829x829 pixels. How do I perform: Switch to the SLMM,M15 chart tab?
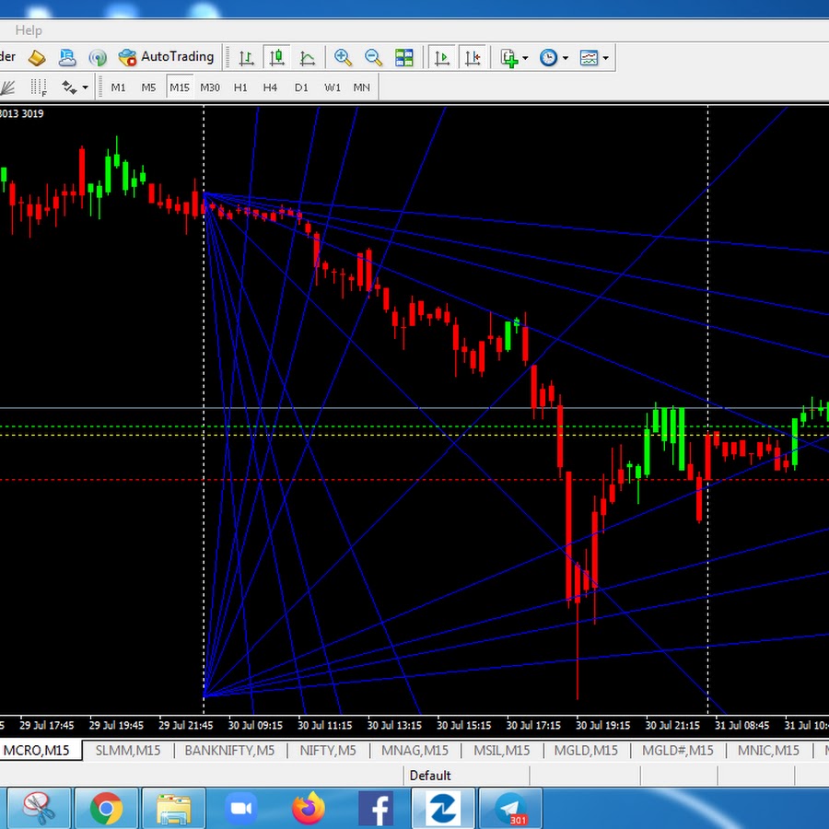[x=128, y=750]
